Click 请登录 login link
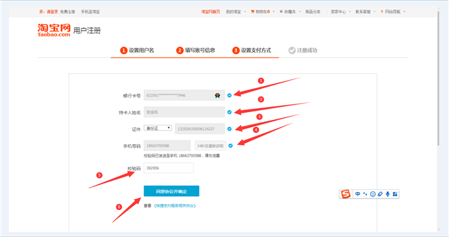This screenshot has height=237, width=449. click(x=53, y=12)
